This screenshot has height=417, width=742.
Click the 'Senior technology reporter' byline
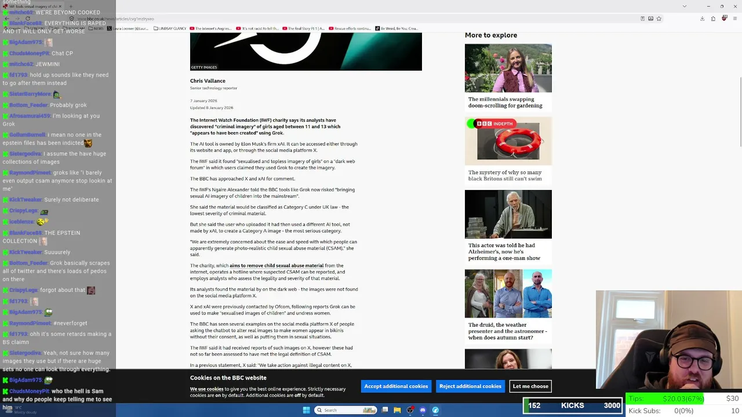click(213, 88)
